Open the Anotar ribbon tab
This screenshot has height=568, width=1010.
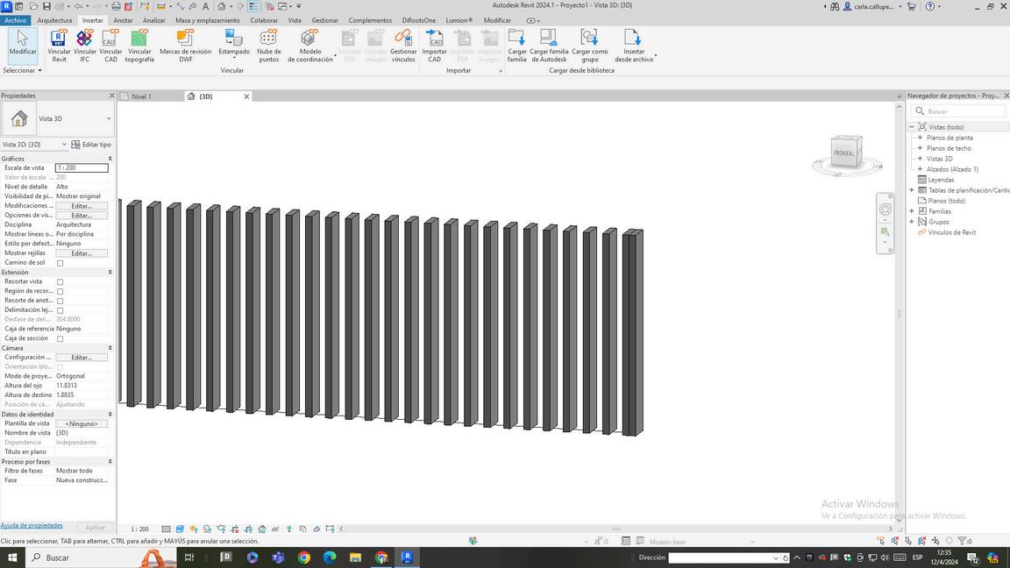(123, 21)
